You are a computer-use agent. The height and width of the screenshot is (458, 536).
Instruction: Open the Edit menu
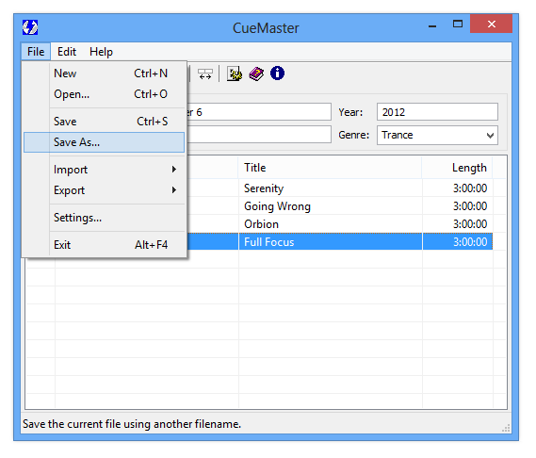tap(67, 52)
